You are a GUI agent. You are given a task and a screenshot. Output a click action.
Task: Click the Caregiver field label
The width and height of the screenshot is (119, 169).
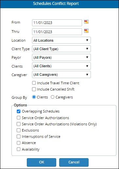tap(19, 75)
